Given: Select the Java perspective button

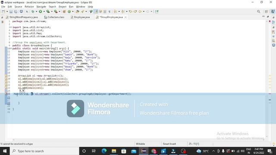Looking at the screenshot, I should 273,12.
